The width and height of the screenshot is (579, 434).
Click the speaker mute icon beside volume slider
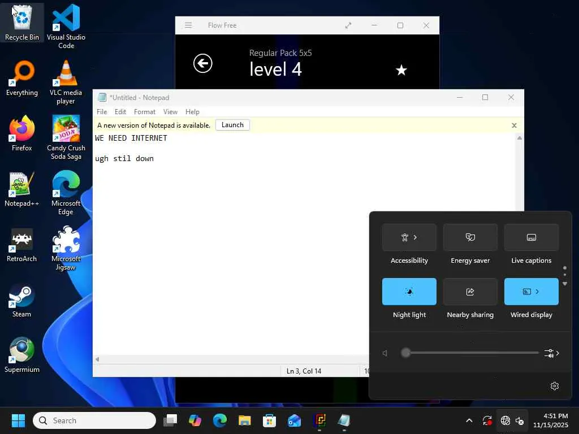pyautogui.click(x=385, y=353)
